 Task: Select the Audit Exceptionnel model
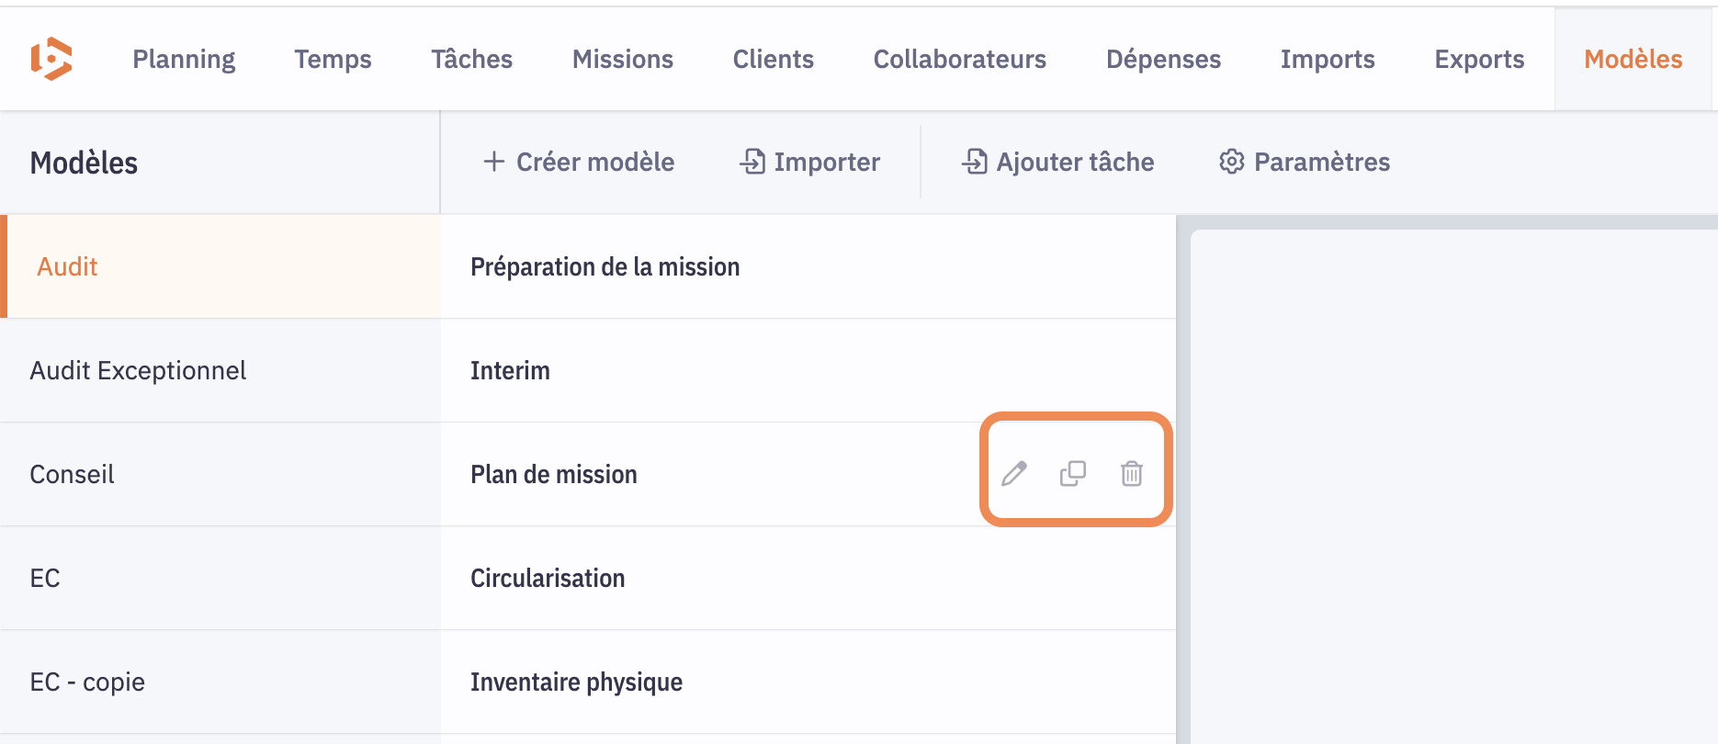[138, 370]
